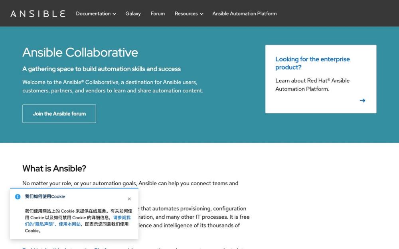Select Galaxy in the navigation bar
This screenshot has width=399, height=249.
(x=133, y=13)
